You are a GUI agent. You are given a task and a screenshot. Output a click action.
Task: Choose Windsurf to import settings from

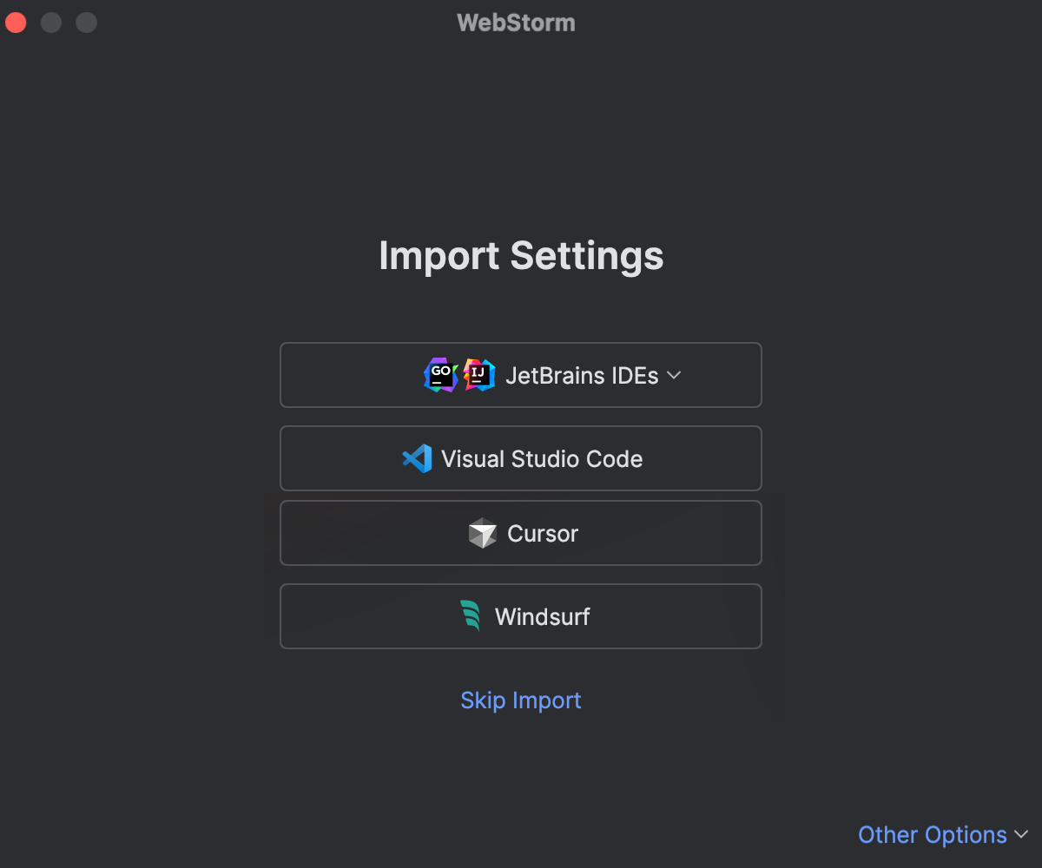pos(521,616)
